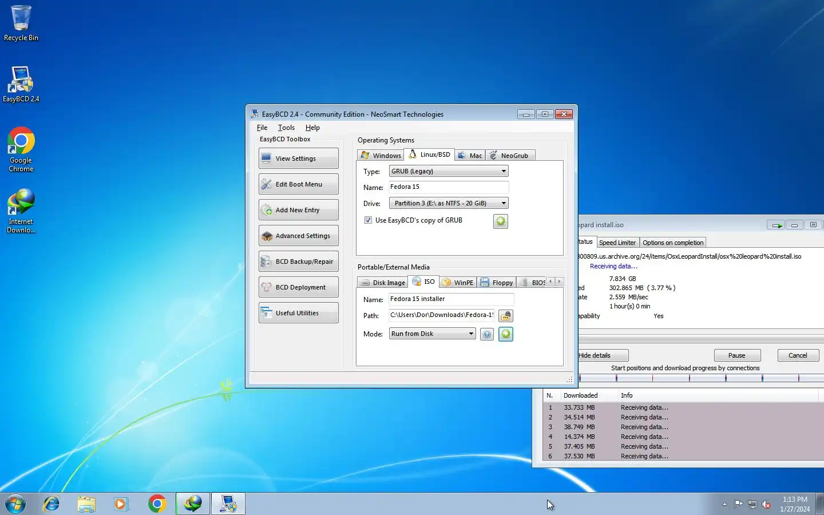824x515 pixels.
Task: Click the Fedora 15 name field
Action: [x=449, y=187]
